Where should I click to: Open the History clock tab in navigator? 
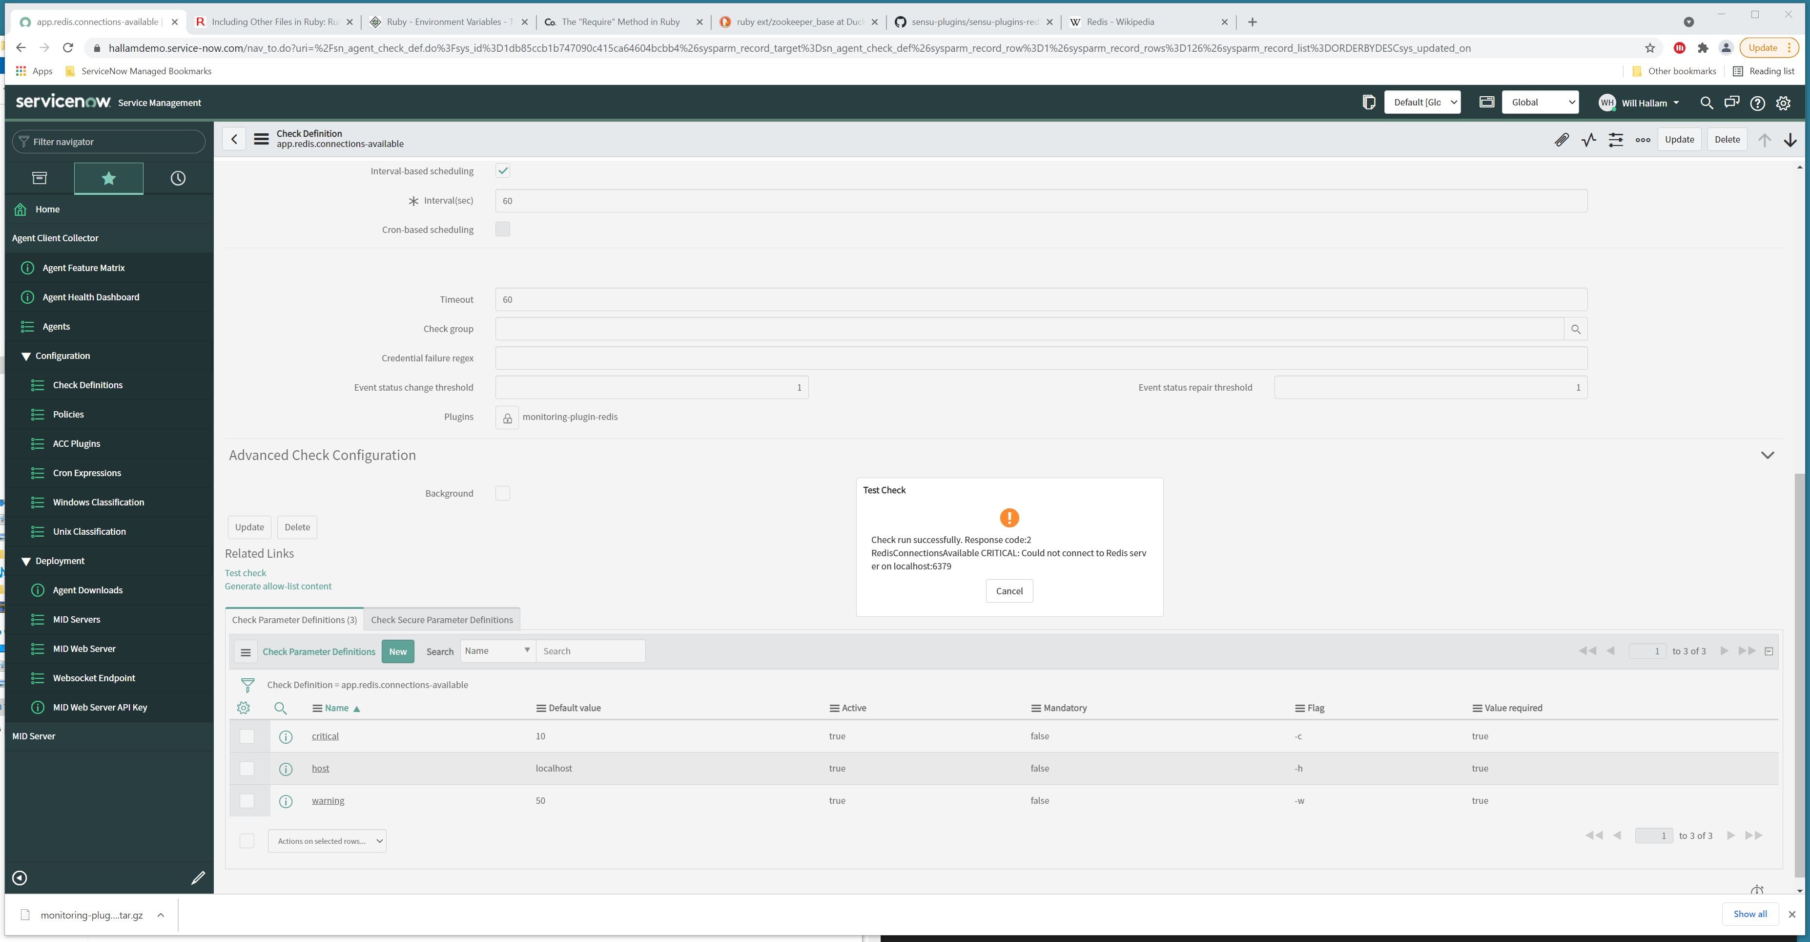point(177,178)
